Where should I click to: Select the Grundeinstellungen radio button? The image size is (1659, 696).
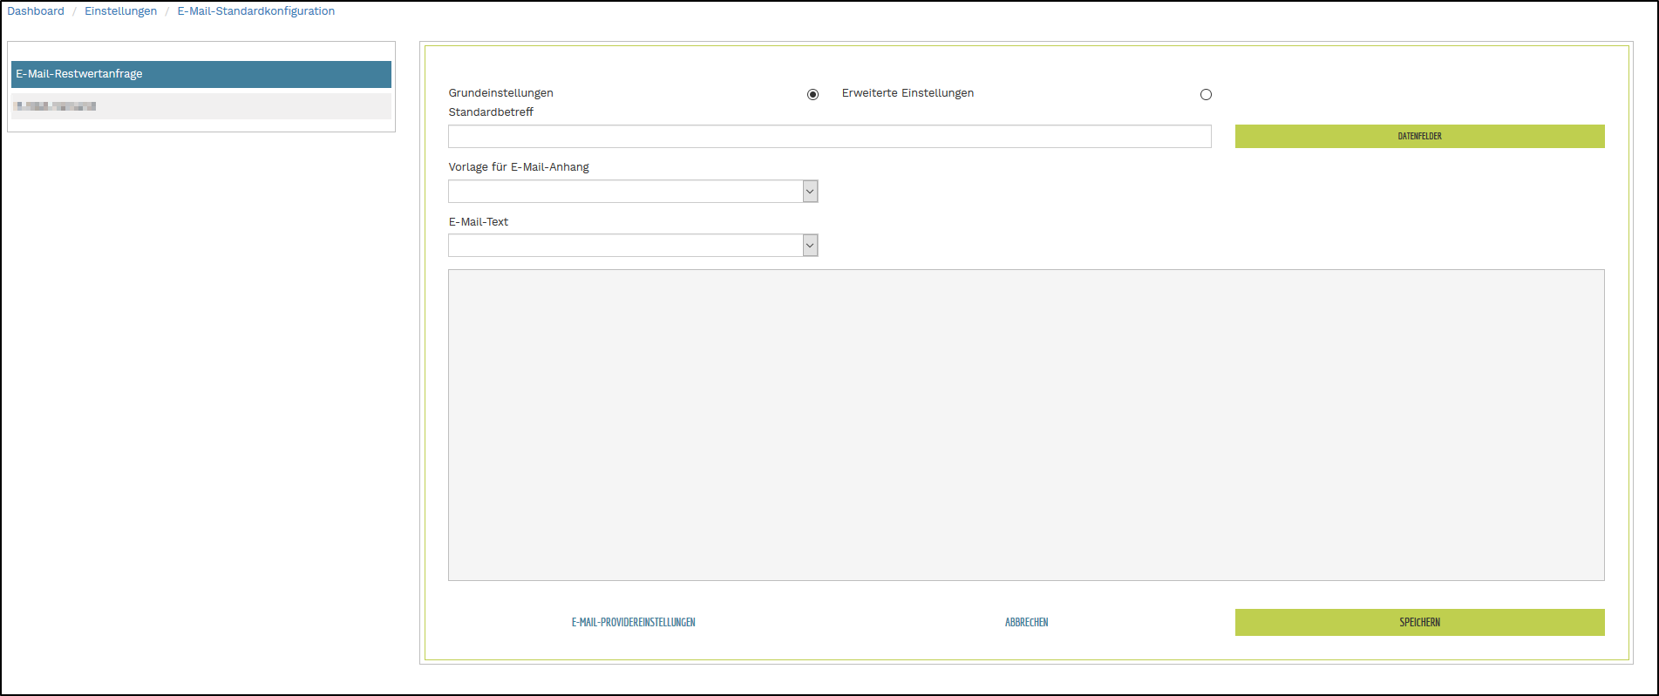[813, 94]
